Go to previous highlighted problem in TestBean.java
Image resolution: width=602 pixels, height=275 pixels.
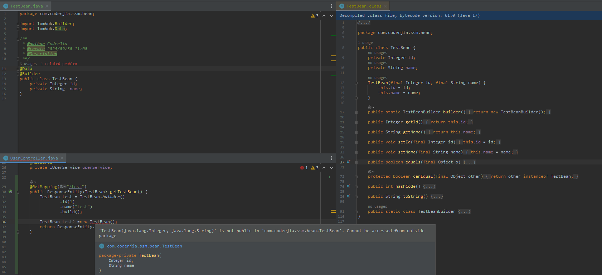(x=324, y=16)
